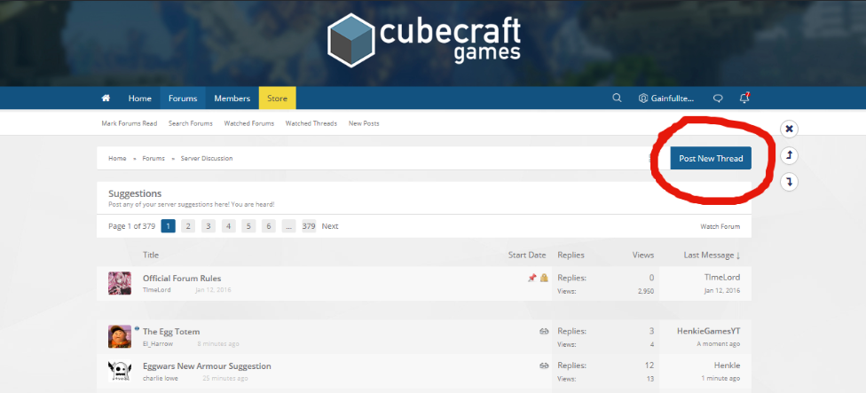Click Home in the breadcrumb
The width and height of the screenshot is (866, 393).
(x=117, y=159)
